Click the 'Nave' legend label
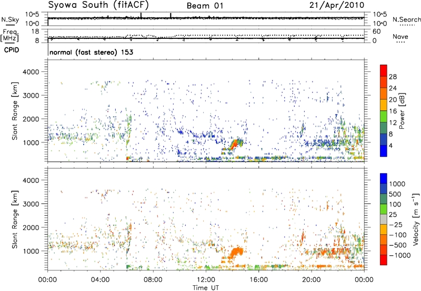This screenshot has width=421, height=291. tap(400, 36)
